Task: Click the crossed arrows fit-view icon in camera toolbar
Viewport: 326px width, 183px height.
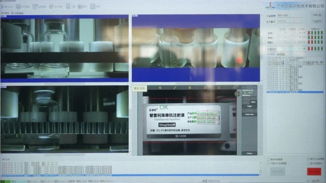Action: (190, 88)
